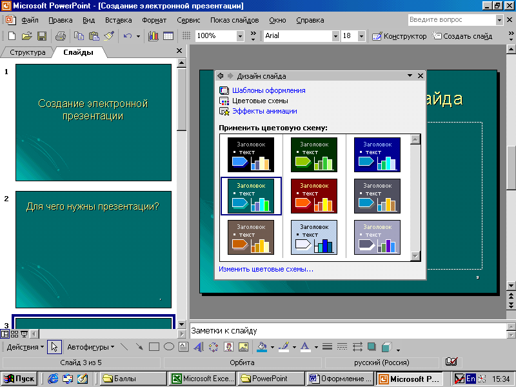Open the Arial font name dropdown
This screenshot has width=516, height=387.
(x=335, y=36)
